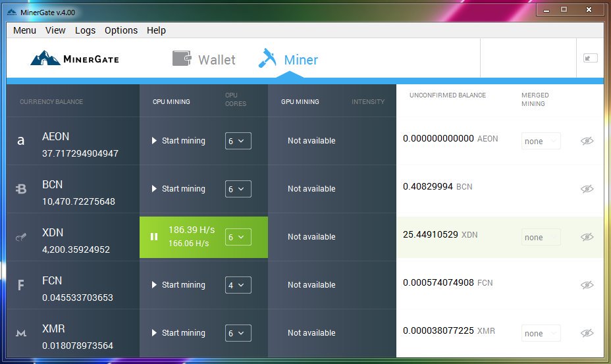Click the Wallet icon
The width and height of the screenshot is (611, 364).
(182, 59)
